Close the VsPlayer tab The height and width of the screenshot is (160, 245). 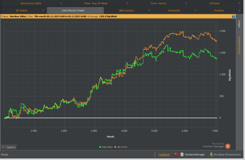(239, 3)
